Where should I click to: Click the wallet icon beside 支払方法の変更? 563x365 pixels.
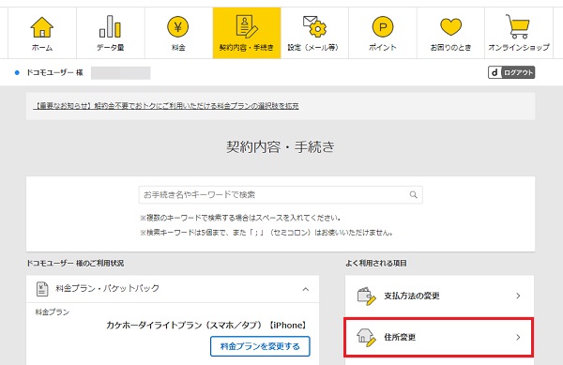click(x=366, y=297)
